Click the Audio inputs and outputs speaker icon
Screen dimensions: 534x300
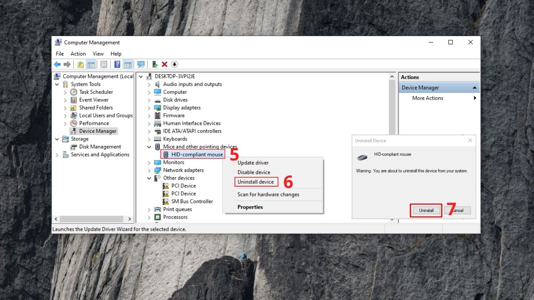click(x=158, y=84)
